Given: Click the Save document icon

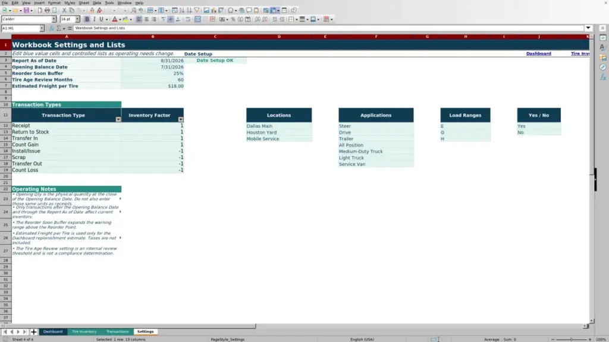Looking at the screenshot, I should [x=26, y=11].
